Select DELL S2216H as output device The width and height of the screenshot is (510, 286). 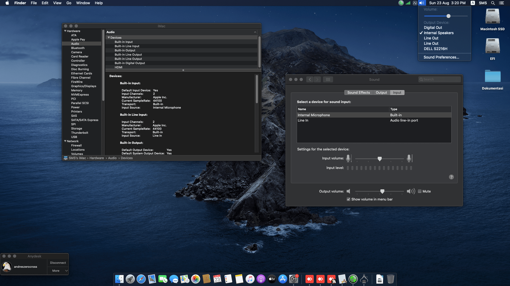pyautogui.click(x=435, y=49)
